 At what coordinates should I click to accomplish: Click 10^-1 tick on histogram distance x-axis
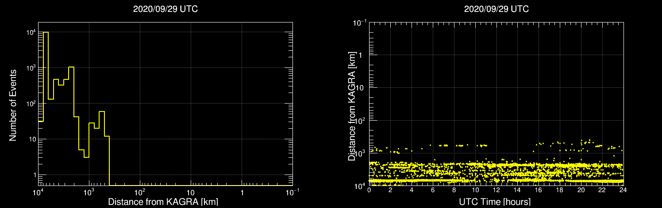[x=292, y=192]
